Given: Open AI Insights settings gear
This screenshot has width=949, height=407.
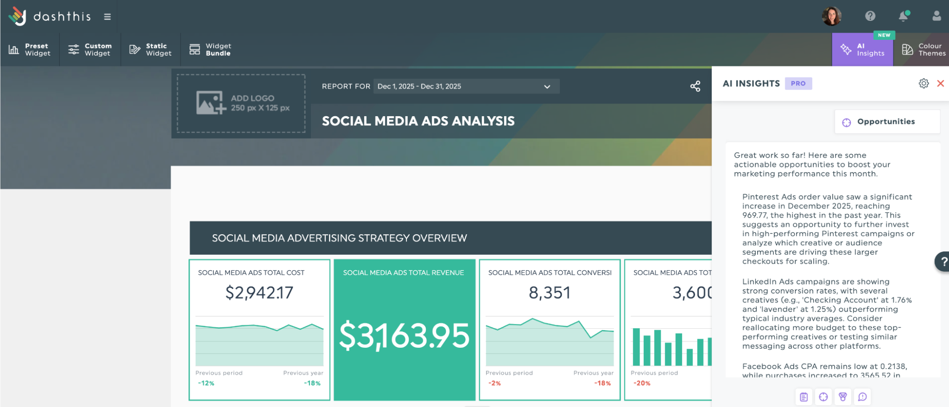Looking at the screenshot, I should coord(923,83).
